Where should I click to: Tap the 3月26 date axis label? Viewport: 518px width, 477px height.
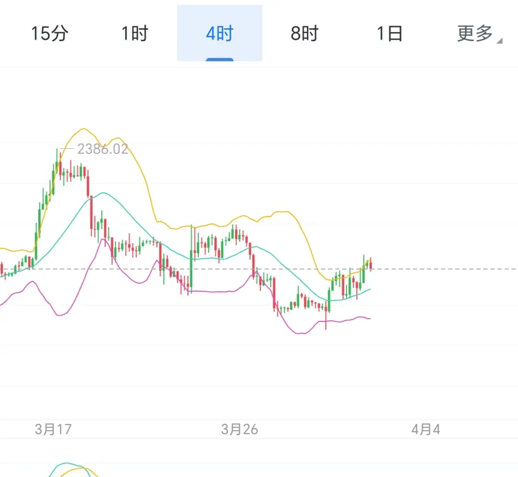239,429
